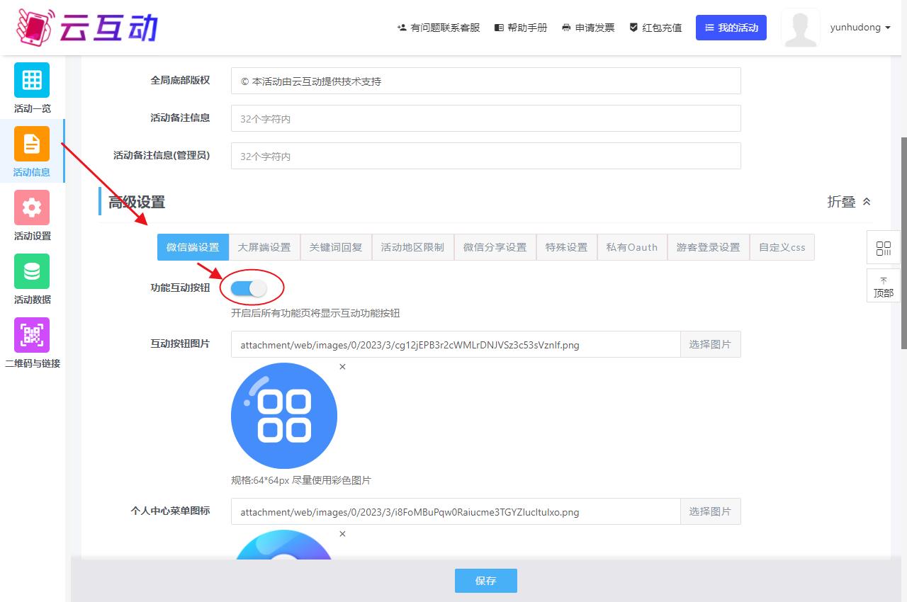Click the 帮助手册 link
907x602 pixels.
click(x=521, y=28)
